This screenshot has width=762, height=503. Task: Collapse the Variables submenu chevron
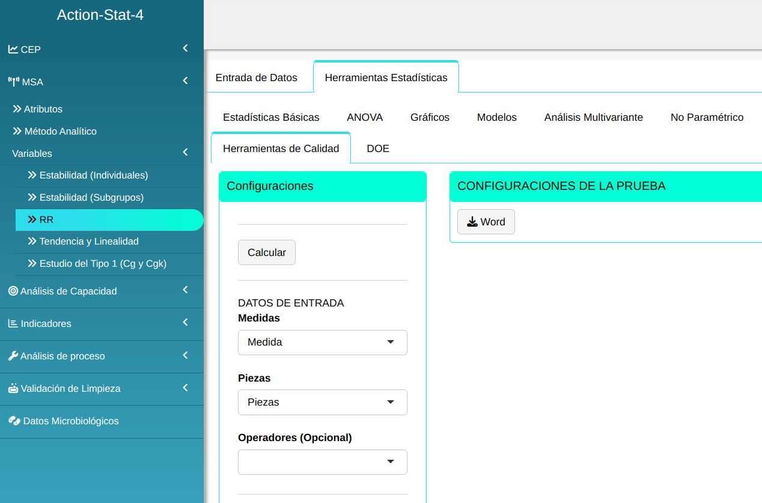click(186, 153)
